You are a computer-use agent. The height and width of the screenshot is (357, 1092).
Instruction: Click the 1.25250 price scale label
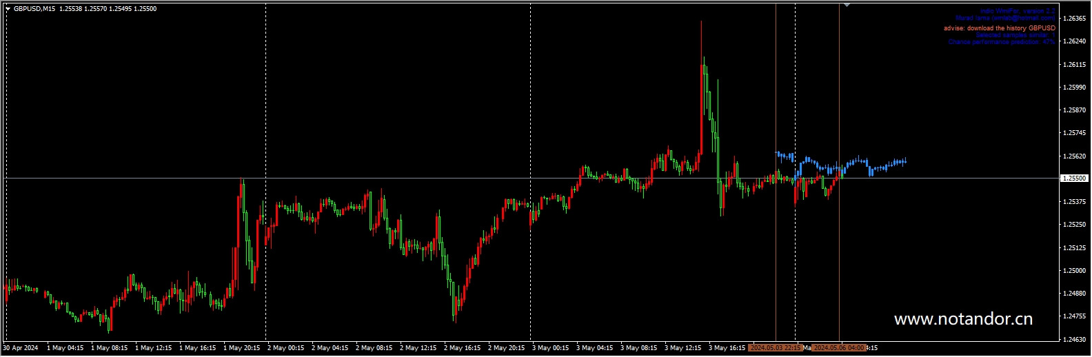pyautogui.click(x=1075, y=225)
